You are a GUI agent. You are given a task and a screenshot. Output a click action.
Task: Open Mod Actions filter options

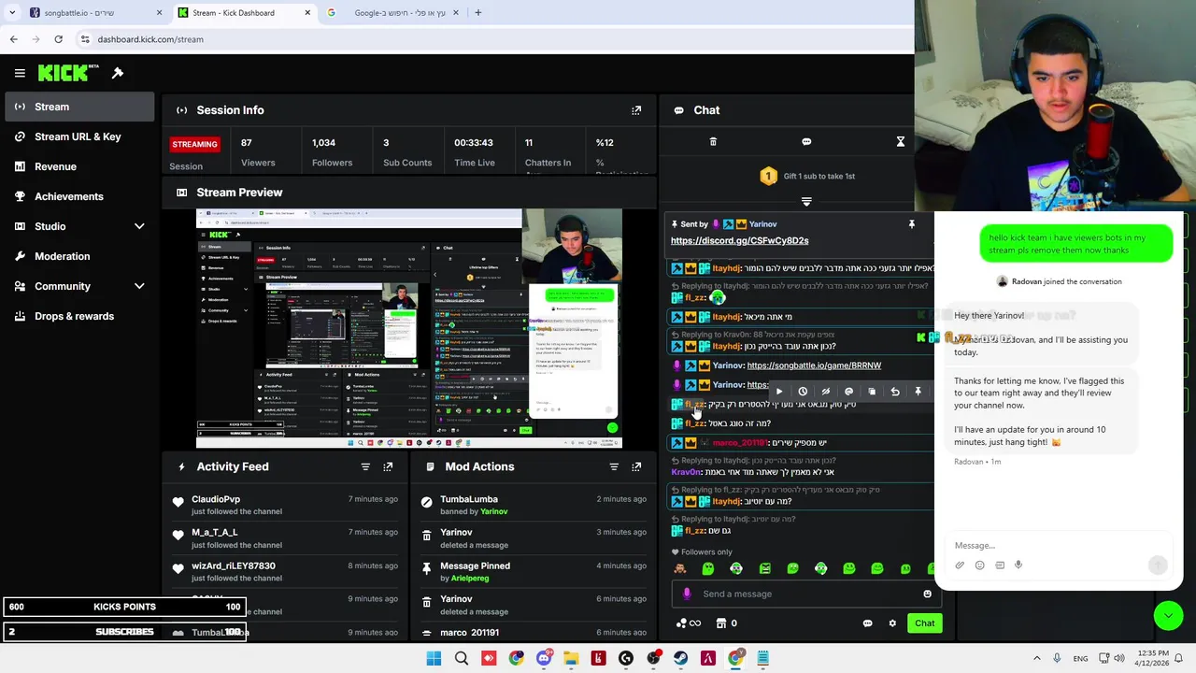click(x=614, y=466)
